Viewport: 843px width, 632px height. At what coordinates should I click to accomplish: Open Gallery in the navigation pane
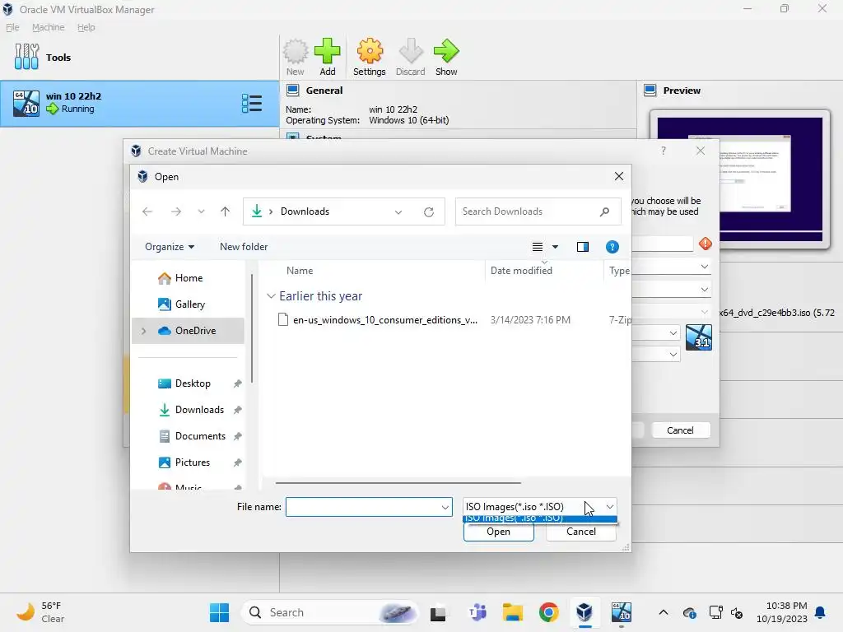(x=190, y=304)
